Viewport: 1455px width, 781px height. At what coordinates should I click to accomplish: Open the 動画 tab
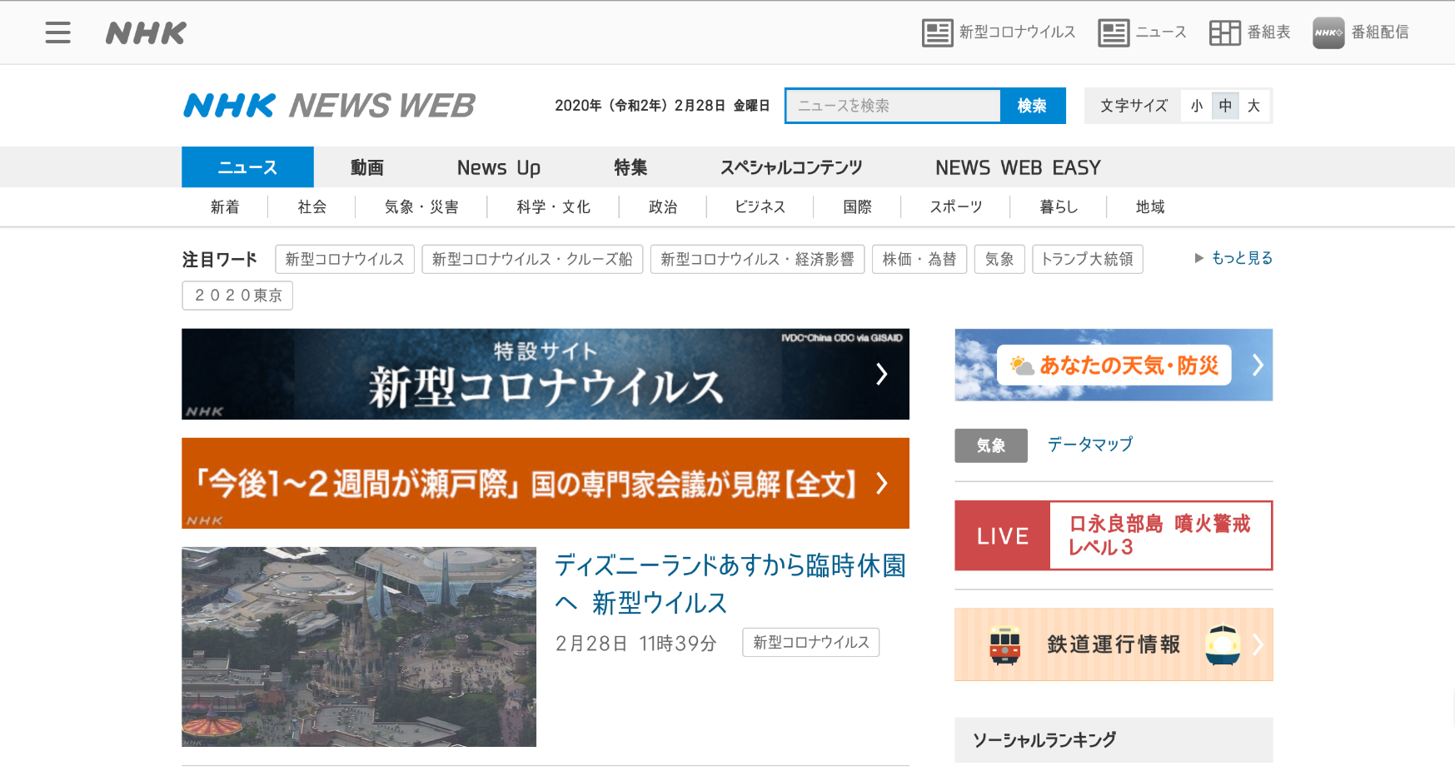367,167
